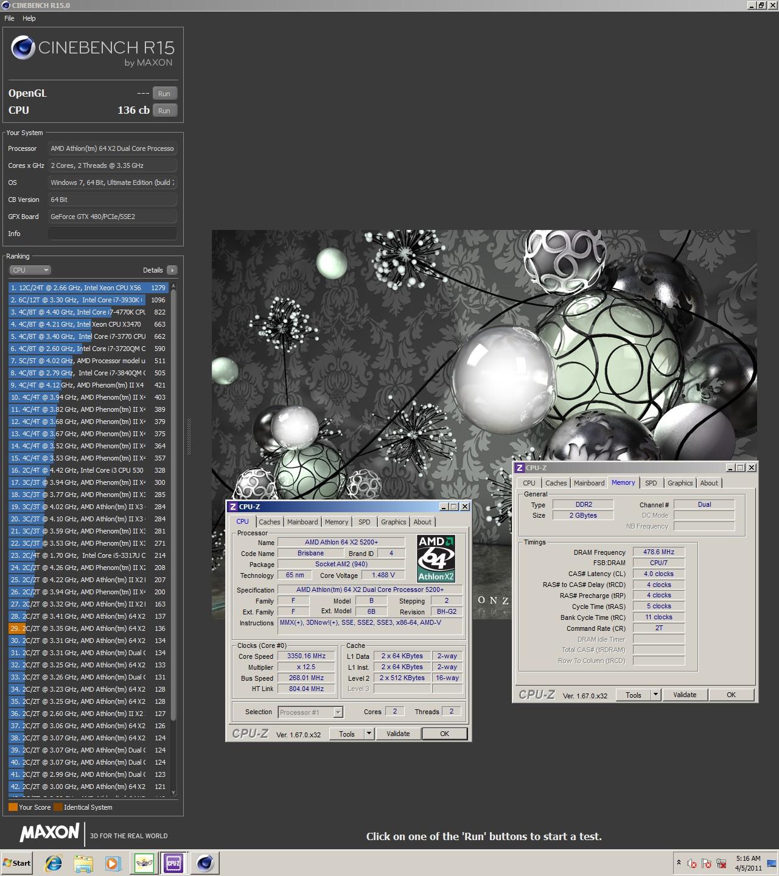Click Tools button in CPU-Z CPU window
Image resolution: width=779 pixels, height=876 pixels.
click(x=347, y=734)
